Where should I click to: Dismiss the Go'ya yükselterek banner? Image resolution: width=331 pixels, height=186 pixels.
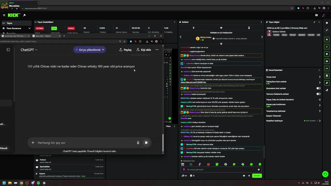coord(103,50)
